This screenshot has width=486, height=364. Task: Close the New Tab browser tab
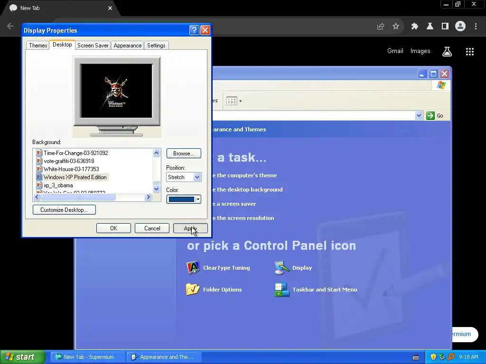pos(110,8)
